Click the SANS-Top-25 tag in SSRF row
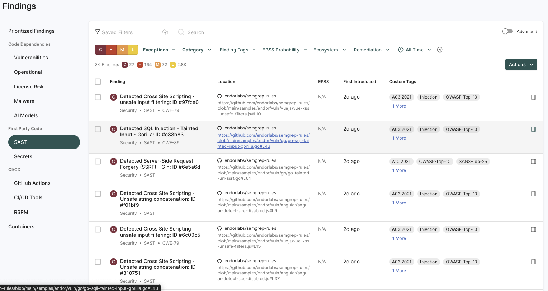 [473, 162]
